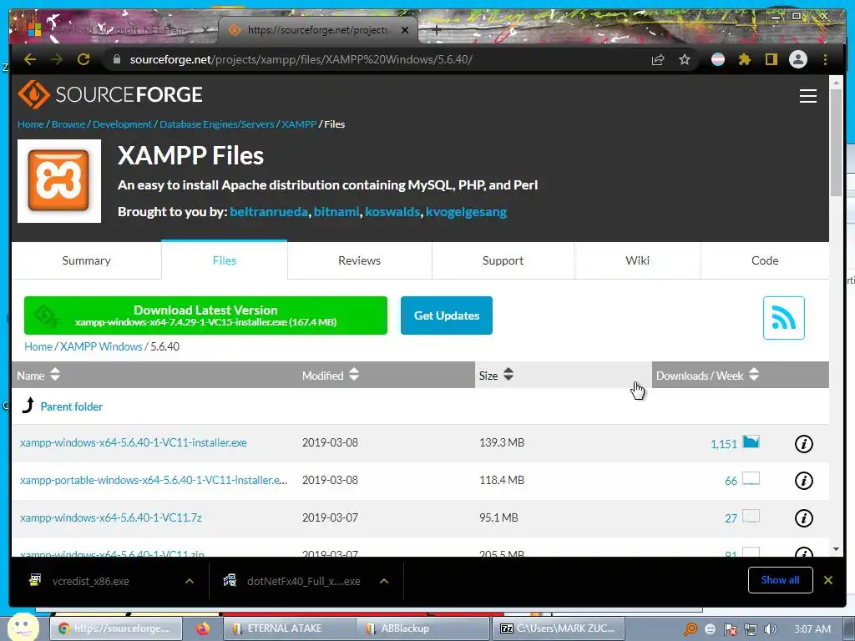Click Show all downloads button
The width and height of the screenshot is (855, 641).
tap(781, 580)
